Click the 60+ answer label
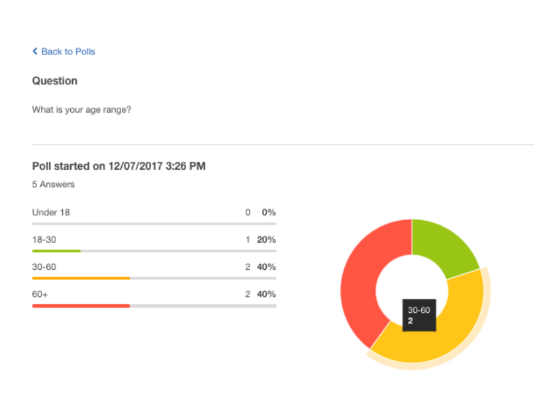Image resolution: width=537 pixels, height=403 pixels. point(40,294)
